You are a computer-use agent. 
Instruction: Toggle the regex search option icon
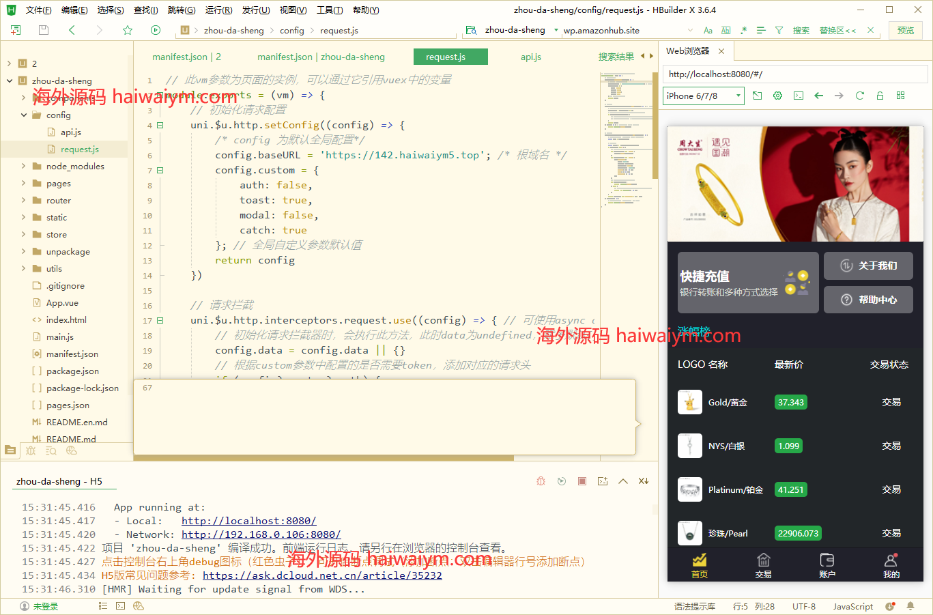[x=743, y=30]
